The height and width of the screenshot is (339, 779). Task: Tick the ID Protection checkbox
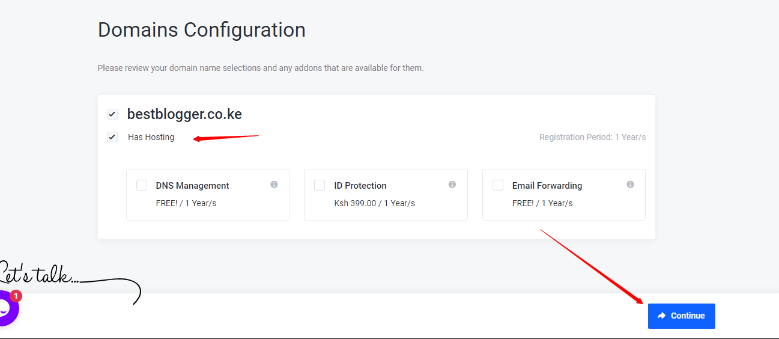point(320,185)
